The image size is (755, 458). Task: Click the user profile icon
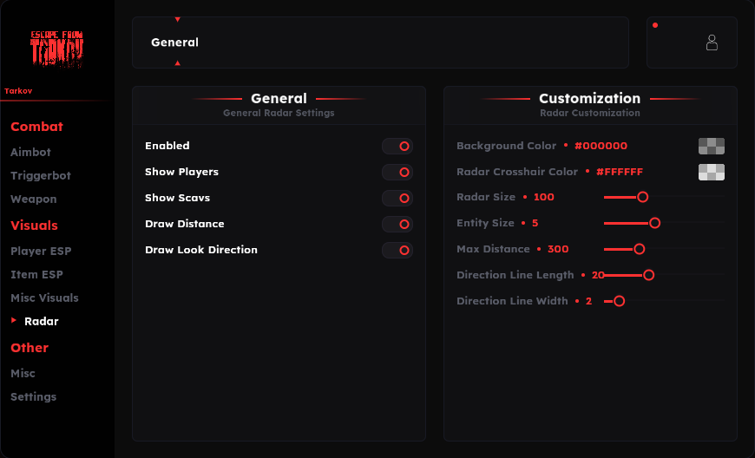pyautogui.click(x=712, y=42)
